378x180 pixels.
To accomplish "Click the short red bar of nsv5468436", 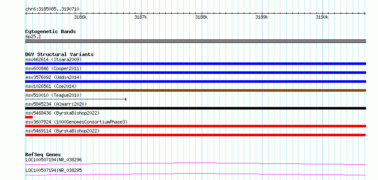I will click(29, 117).
